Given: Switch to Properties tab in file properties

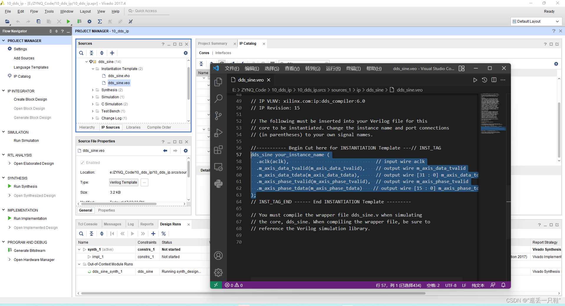Looking at the screenshot, I should click(x=107, y=210).
